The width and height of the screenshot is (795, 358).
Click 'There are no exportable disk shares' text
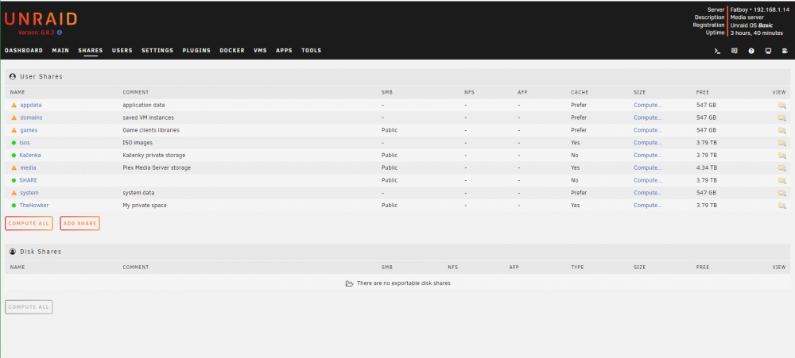point(404,283)
